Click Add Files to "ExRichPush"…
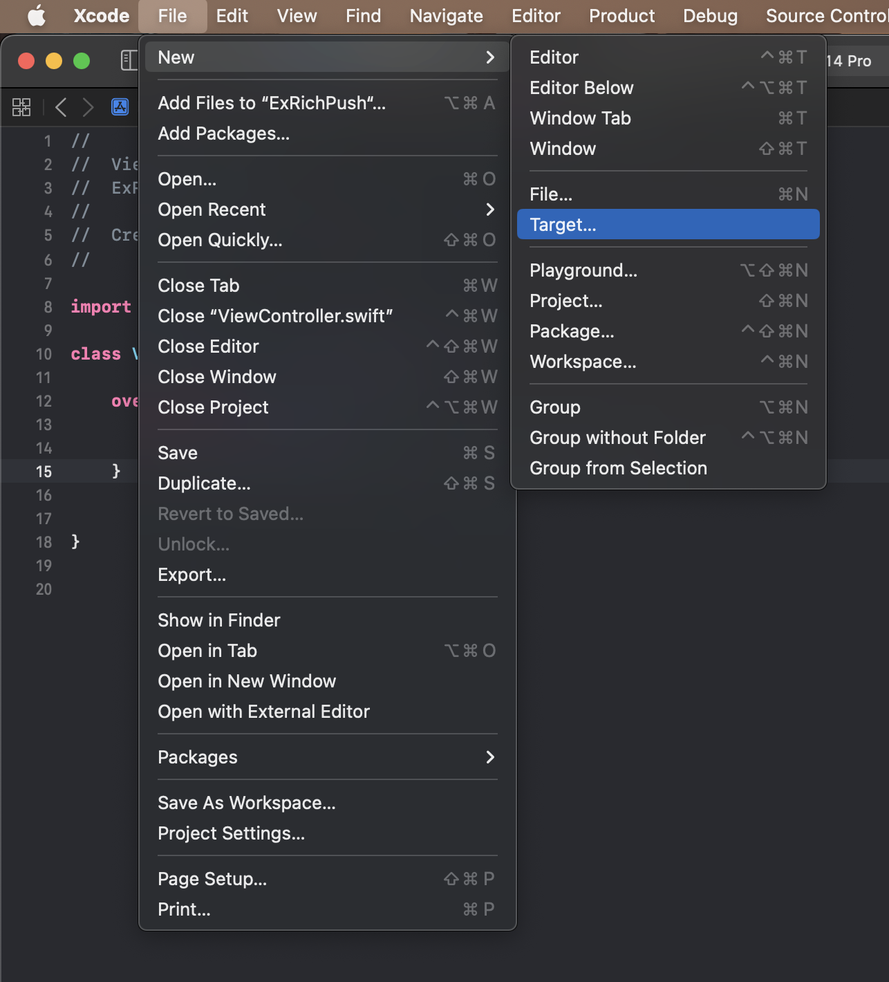The width and height of the screenshot is (889, 982). click(327, 103)
